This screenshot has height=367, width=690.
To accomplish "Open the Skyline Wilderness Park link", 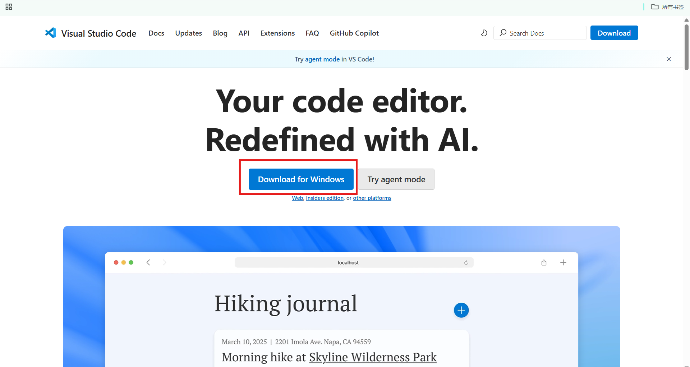I will (373, 357).
